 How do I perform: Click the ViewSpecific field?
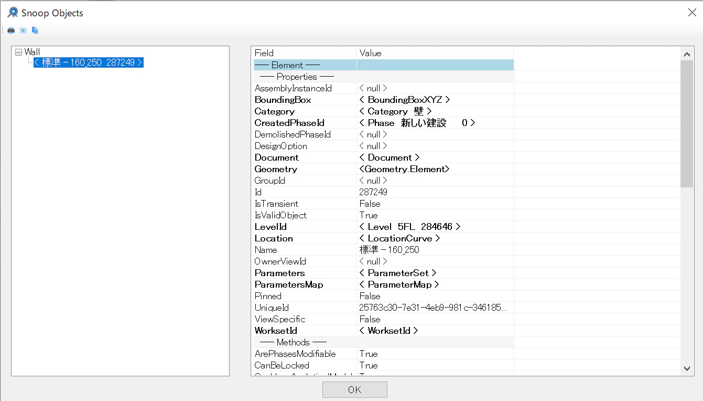pyautogui.click(x=280, y=319)
